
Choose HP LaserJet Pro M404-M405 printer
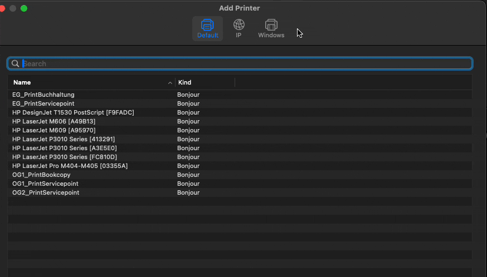click(70, 166)
